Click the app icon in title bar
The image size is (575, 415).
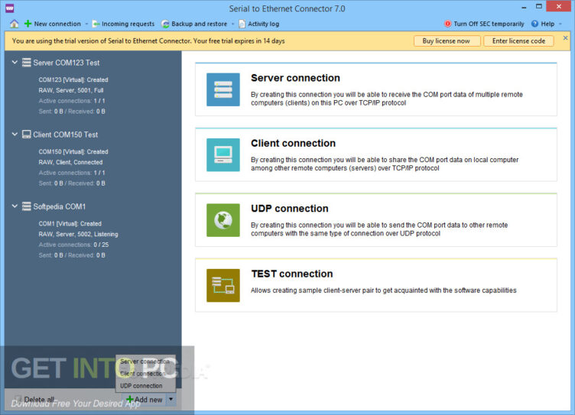pyautogui.click(x=10, y=8)
